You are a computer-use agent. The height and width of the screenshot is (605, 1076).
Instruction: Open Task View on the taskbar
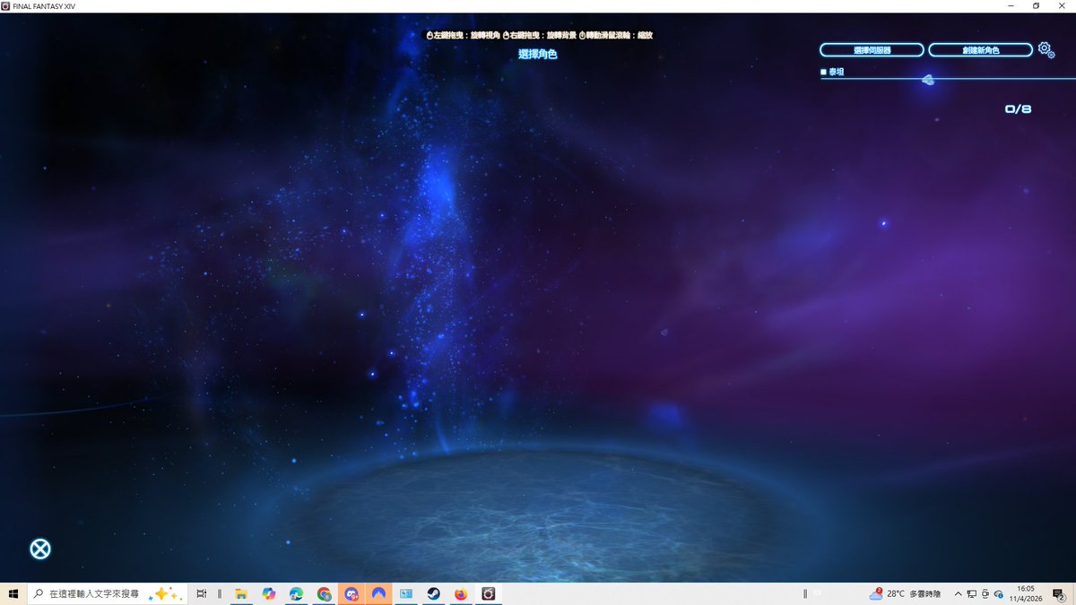click(202, 593)
